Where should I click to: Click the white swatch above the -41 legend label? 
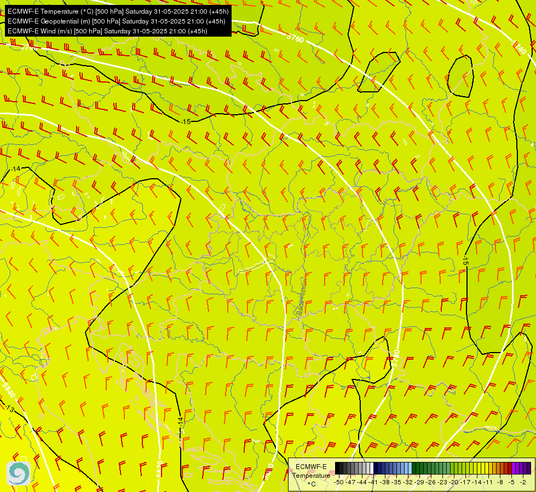372,468
